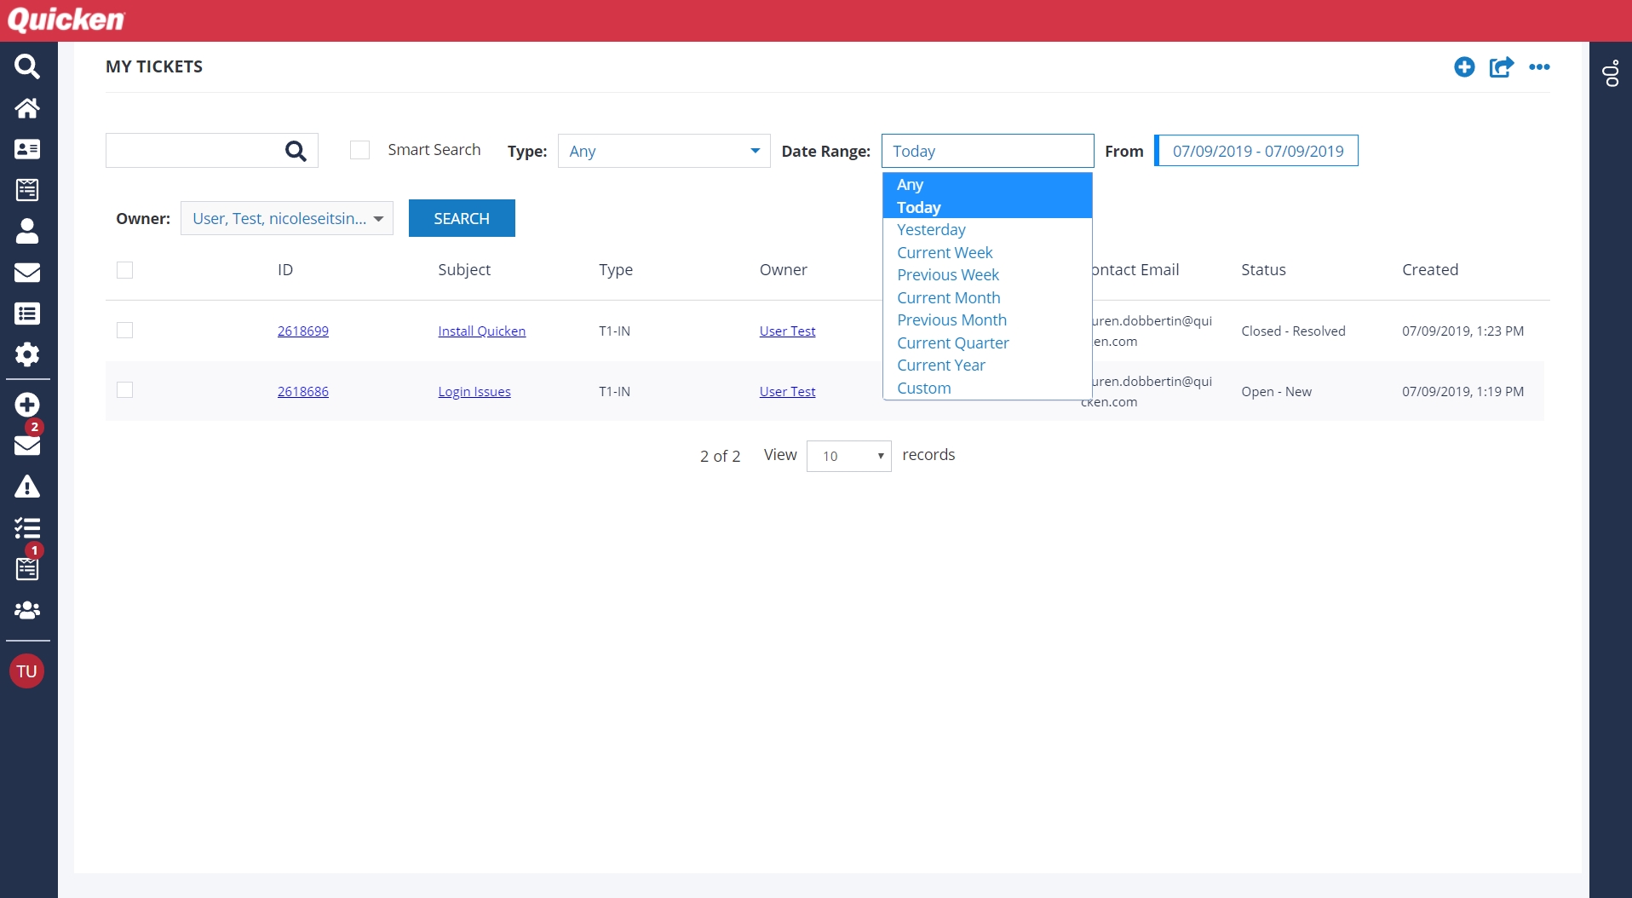Open the records per page dropdown
The height and width of the screenshot is (898, 1632).
pos(848,457)
